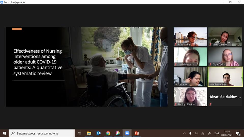
Task: Click the volume speaker tray icon
Action: point(196,133)
